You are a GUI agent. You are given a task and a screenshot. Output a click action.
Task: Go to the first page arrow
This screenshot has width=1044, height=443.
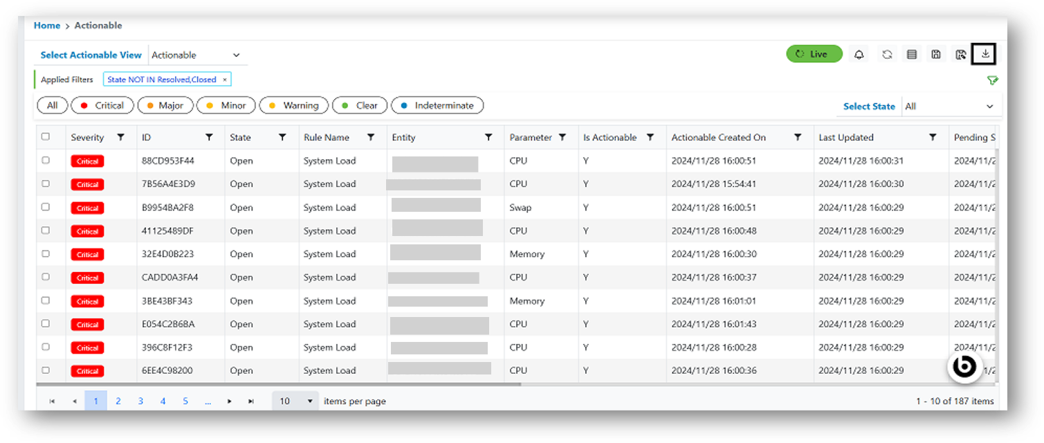[x=52, y=401]
